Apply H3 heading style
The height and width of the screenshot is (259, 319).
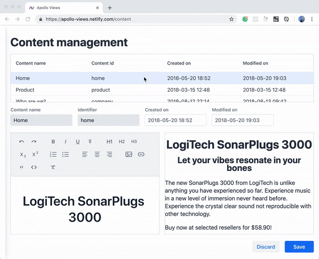point(134,142)
